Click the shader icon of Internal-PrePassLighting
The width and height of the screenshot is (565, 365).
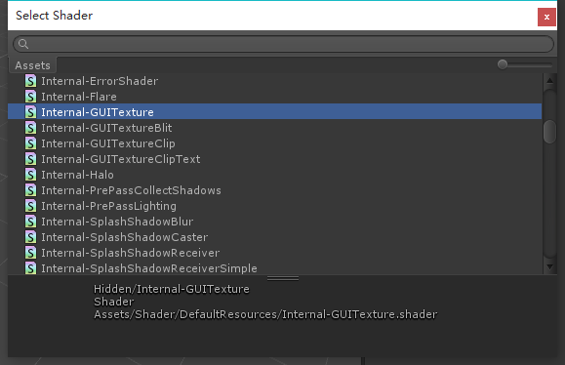click(x=30, y=206)
